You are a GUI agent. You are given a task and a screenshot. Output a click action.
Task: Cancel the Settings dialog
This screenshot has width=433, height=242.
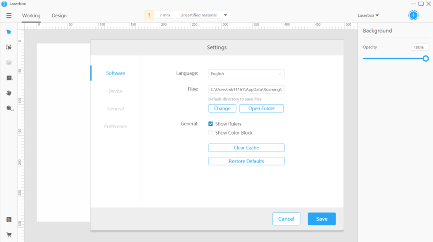tap(286, 219)
